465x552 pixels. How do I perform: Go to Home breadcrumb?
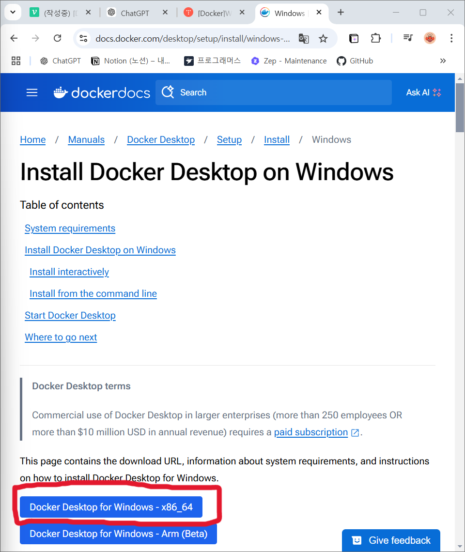pyautogui.click(x=33, y=140)
